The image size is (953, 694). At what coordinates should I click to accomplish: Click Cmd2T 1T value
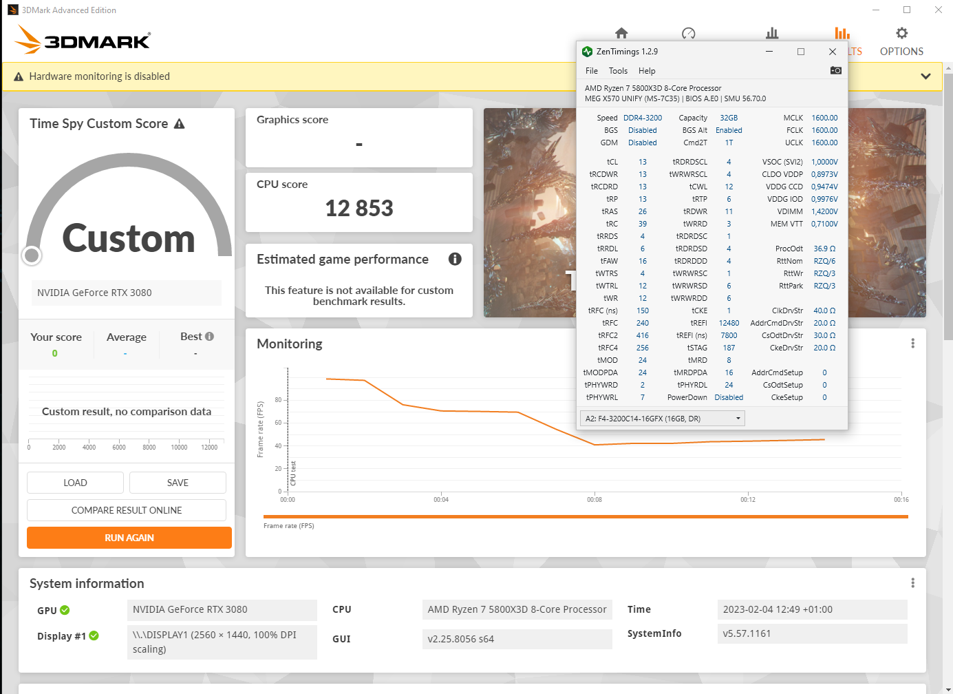tap(729, 143)
